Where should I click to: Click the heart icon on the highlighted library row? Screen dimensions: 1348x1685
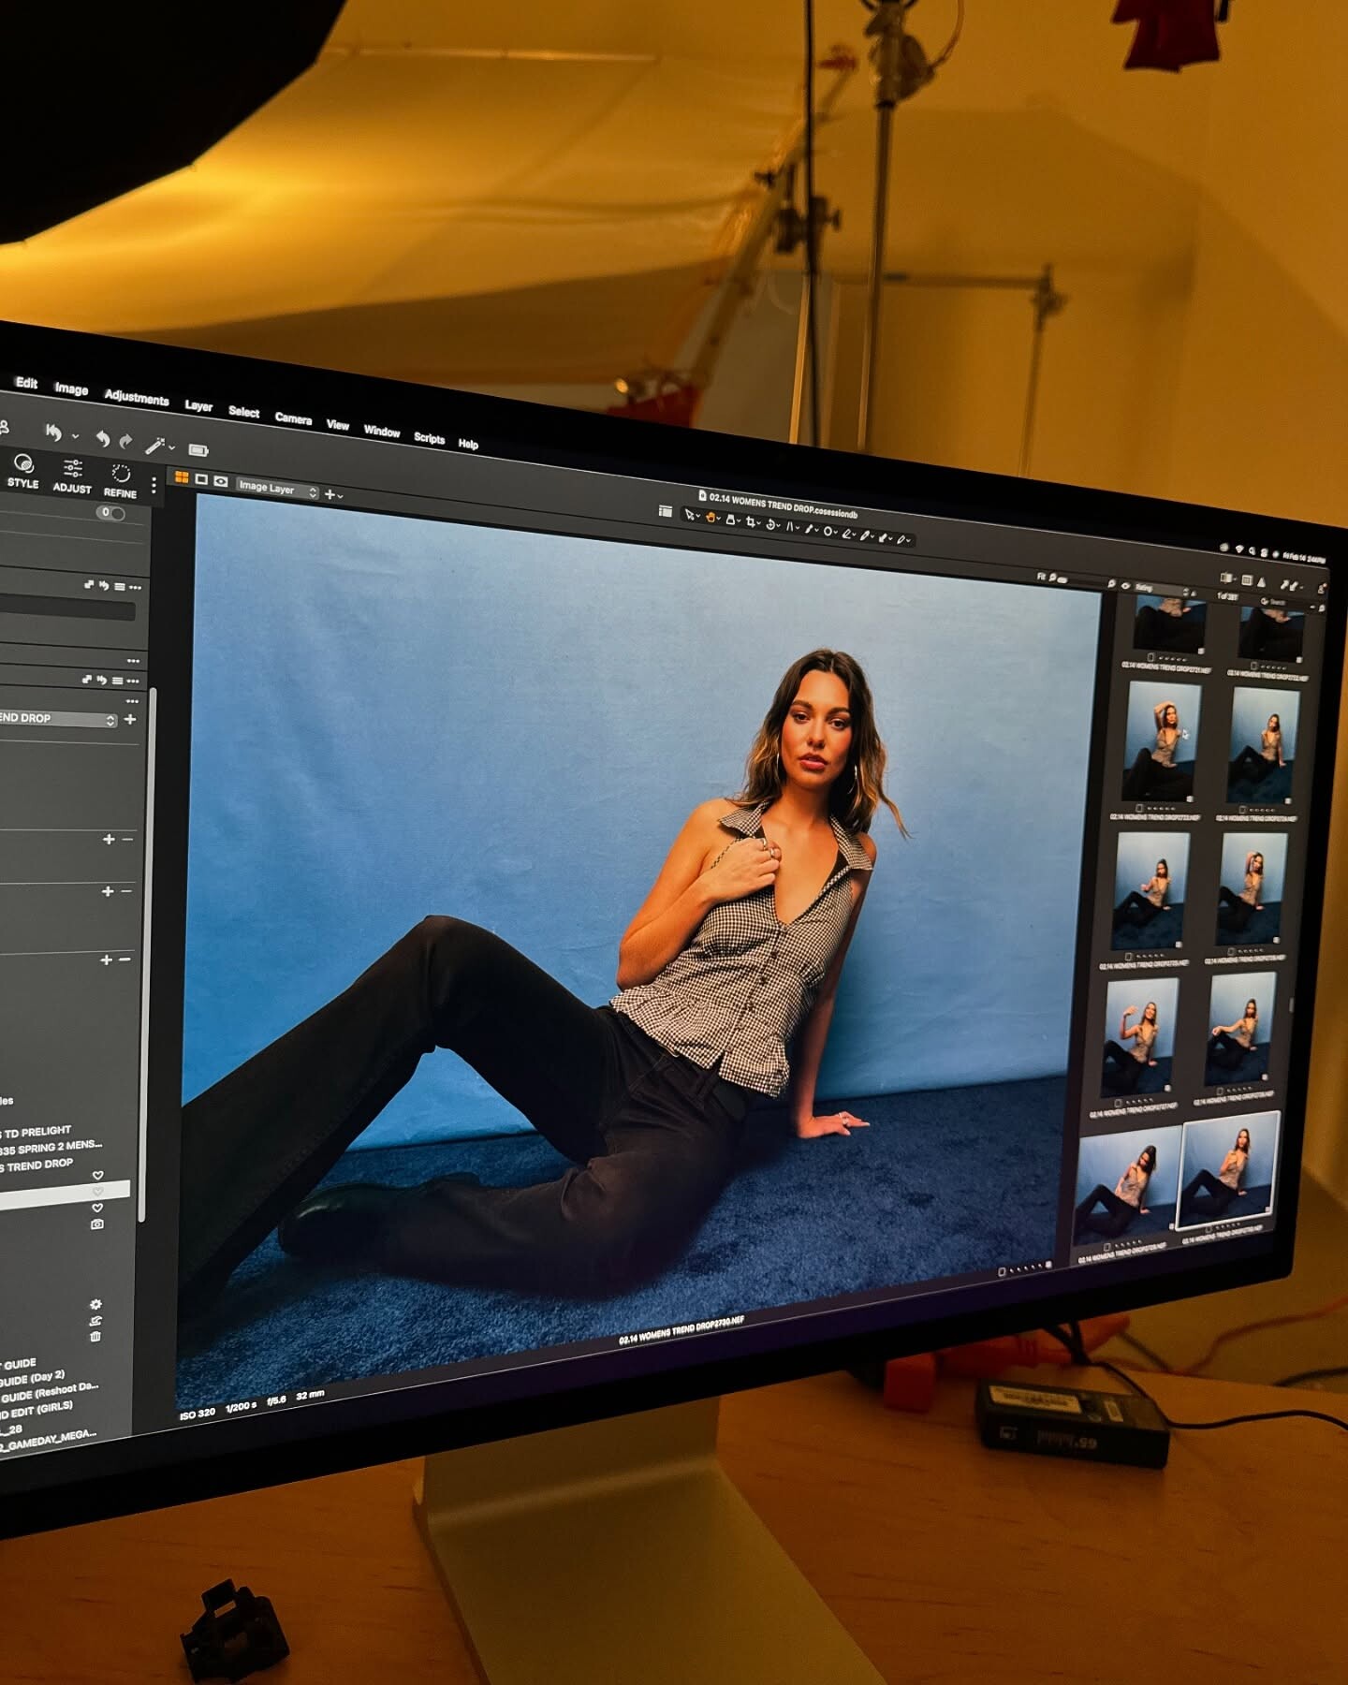(97, 1192)
